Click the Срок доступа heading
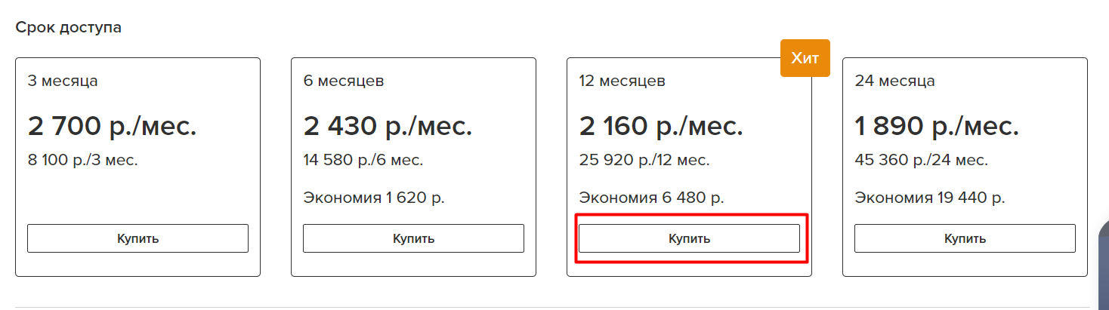The height and width of the screenshot is (310, 1109). 69,28
